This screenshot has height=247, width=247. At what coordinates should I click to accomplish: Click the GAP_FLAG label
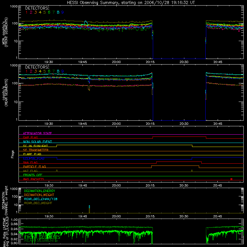coord(30,137)
